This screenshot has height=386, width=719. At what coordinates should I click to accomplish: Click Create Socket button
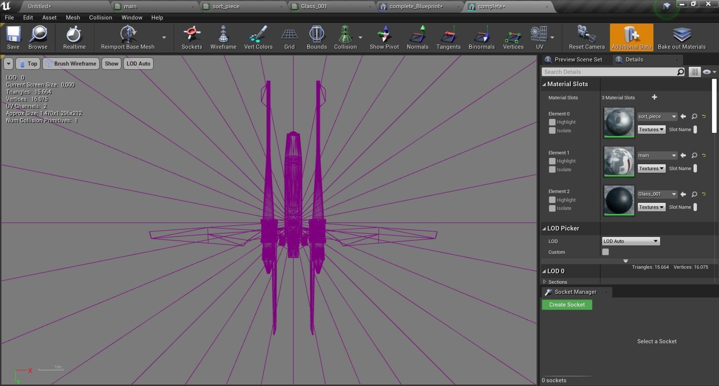coord(567,305)
